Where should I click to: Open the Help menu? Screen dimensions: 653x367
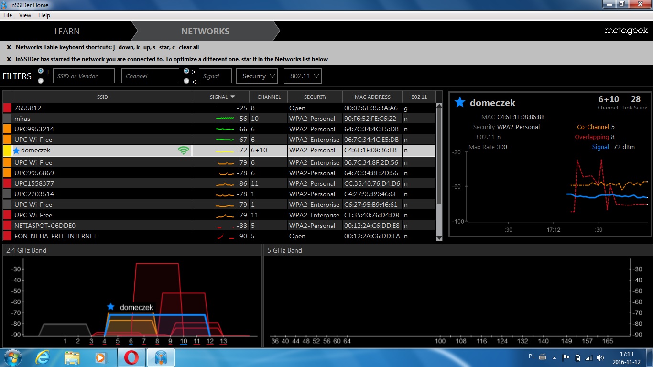[44, 15]
